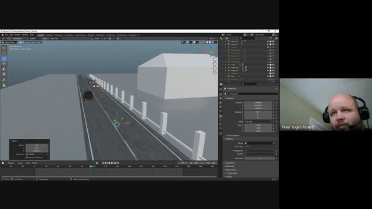Select the Annotate pencil tool
The image size is (372, 209).
4,80
